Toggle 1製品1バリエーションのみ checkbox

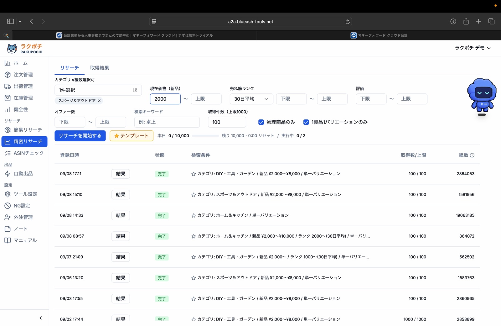point(306,122)
